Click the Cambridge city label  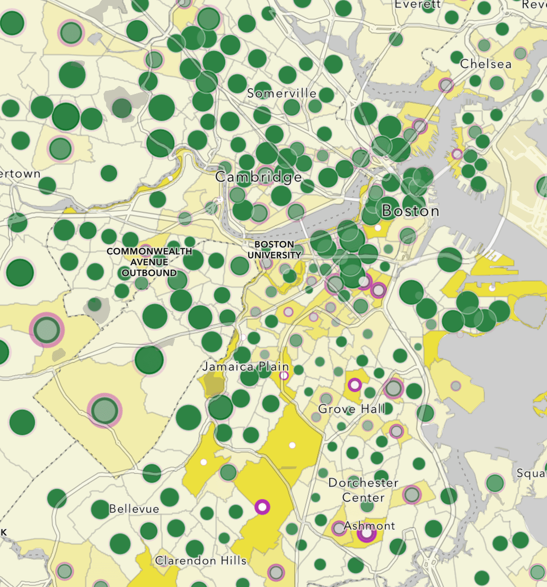259,177
